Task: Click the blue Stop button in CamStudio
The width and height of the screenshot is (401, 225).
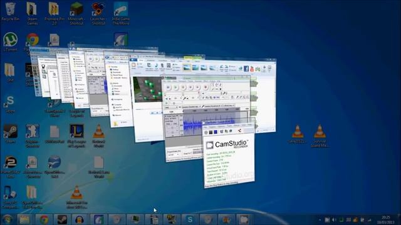Action: point(216,132)
